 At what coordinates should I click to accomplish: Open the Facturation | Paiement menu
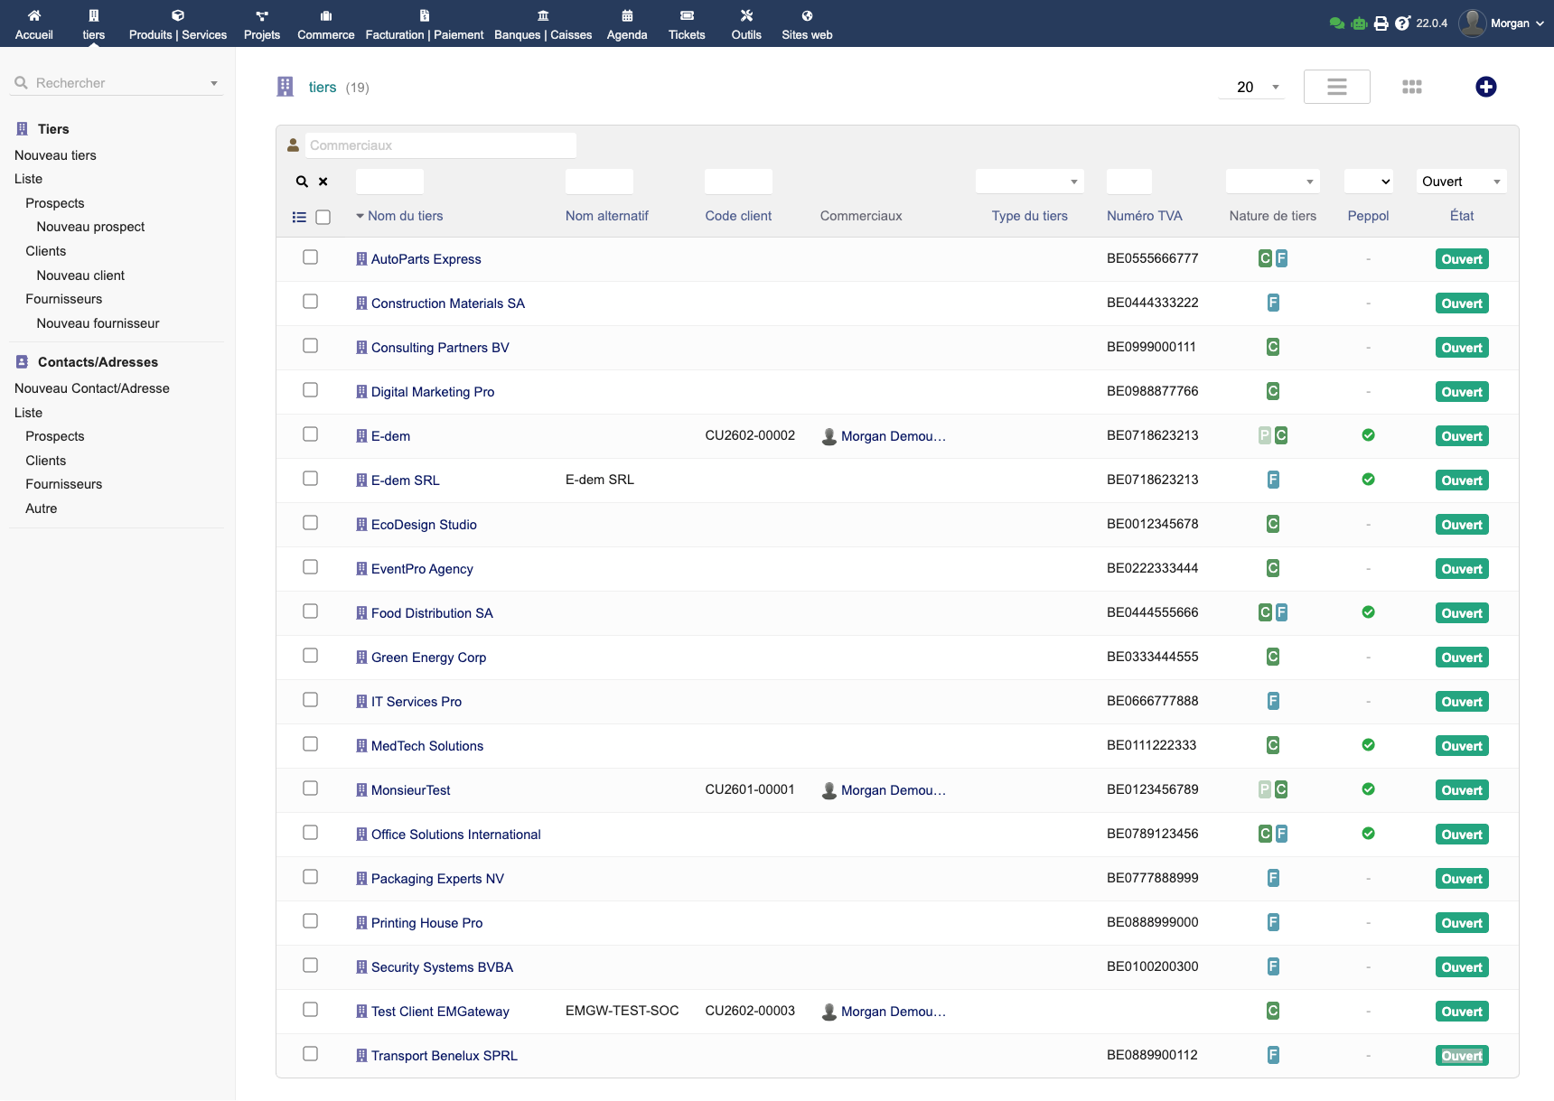click(x=424, y=24)
